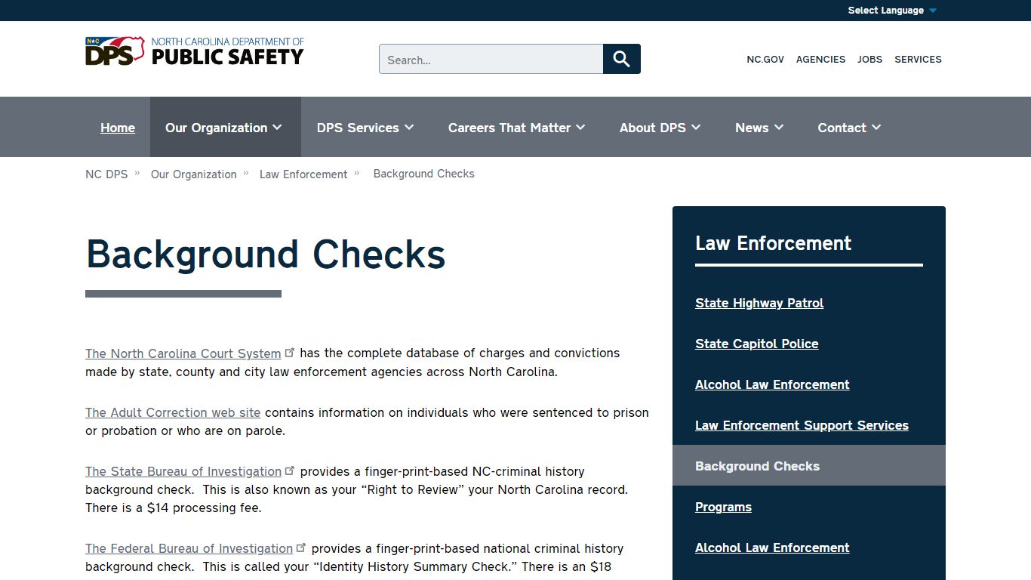The height and width of the screenshot is (580, 1031).
Task: Click external-link icon after State Bureau of Investigation
Action: tap(291, 470)
